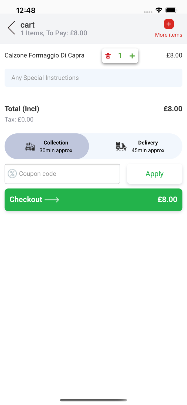Tap the red plus icon for more items

pyautogui.click(x=169, y=24)
